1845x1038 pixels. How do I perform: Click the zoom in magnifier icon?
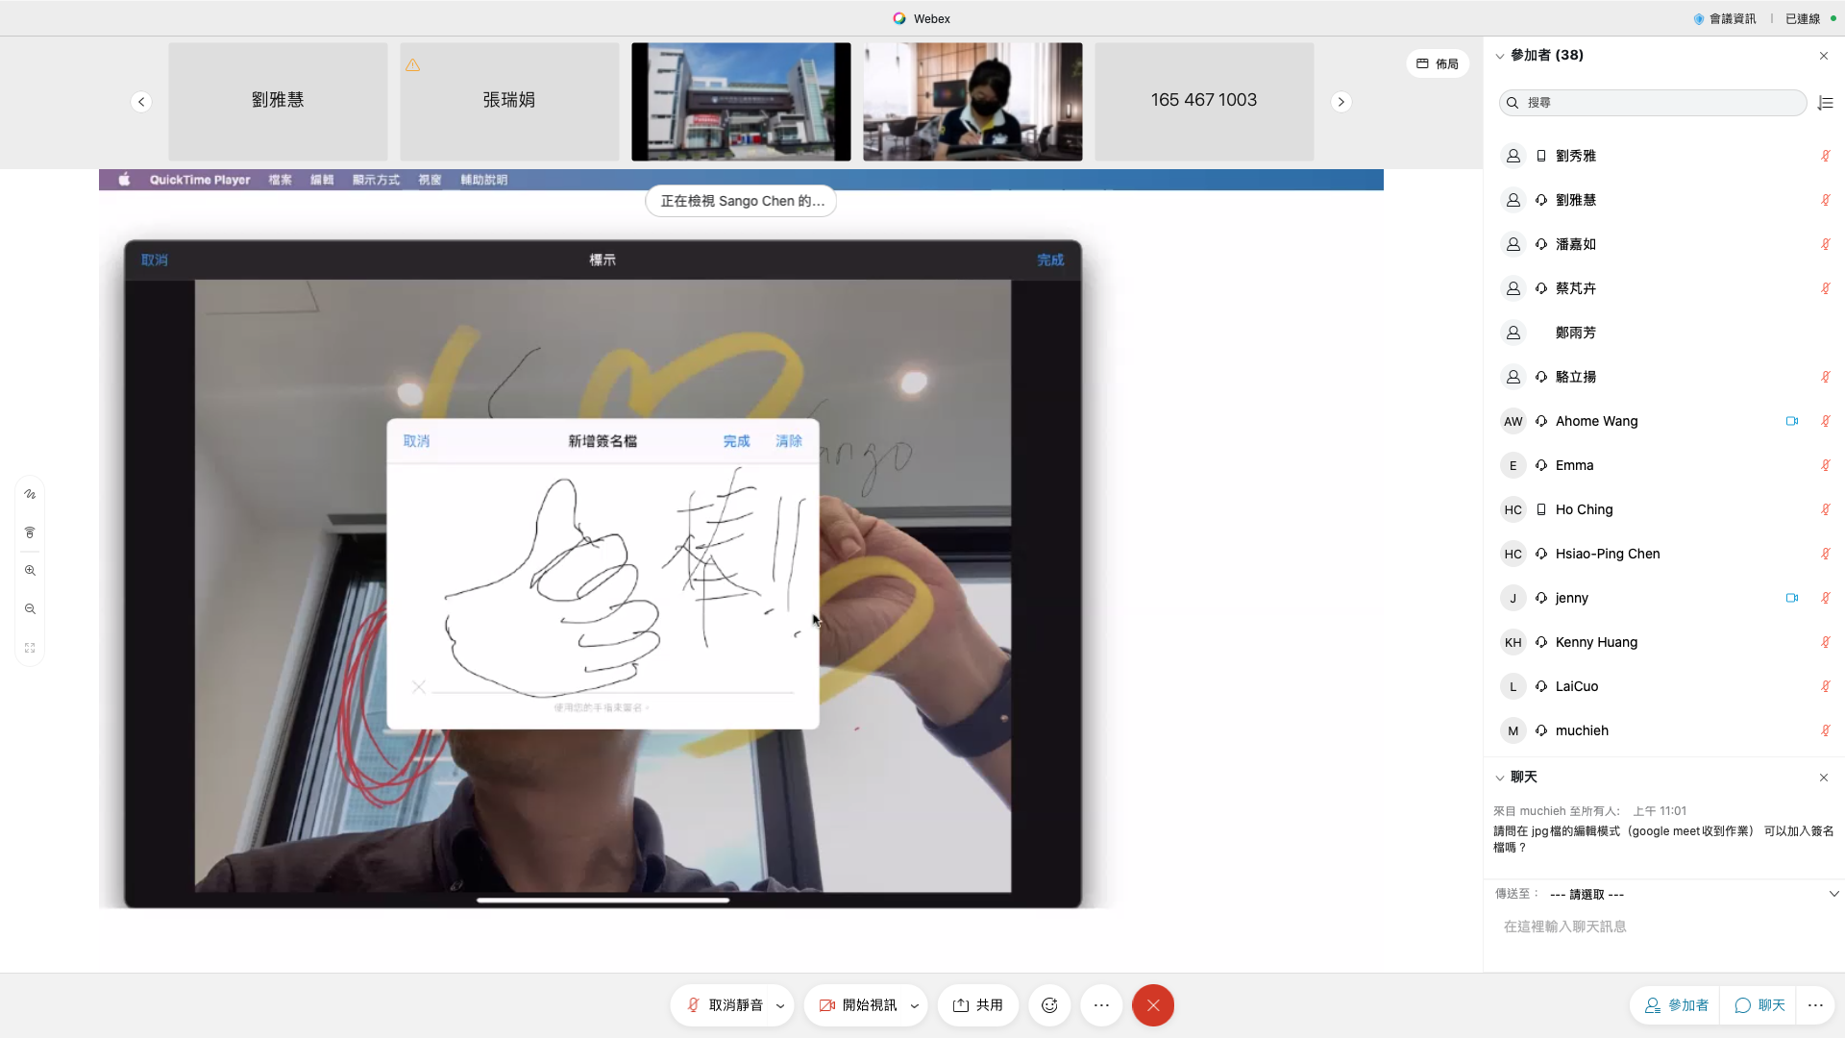coord(30,571)
